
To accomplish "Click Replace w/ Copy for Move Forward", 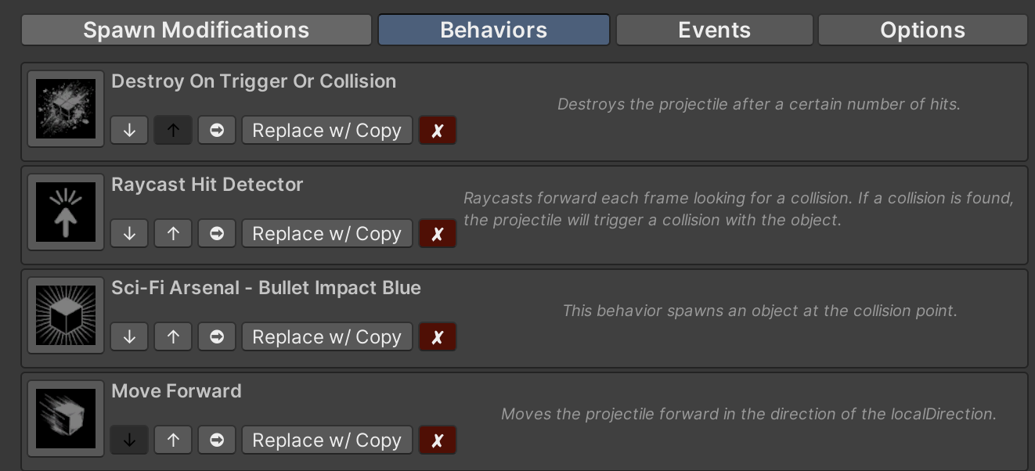I will (x=326, y=440).
